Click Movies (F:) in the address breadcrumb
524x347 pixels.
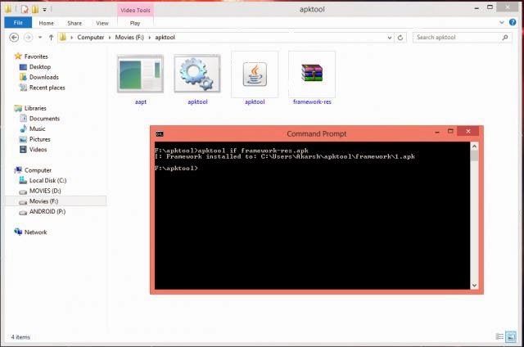[x=129, y=38]
